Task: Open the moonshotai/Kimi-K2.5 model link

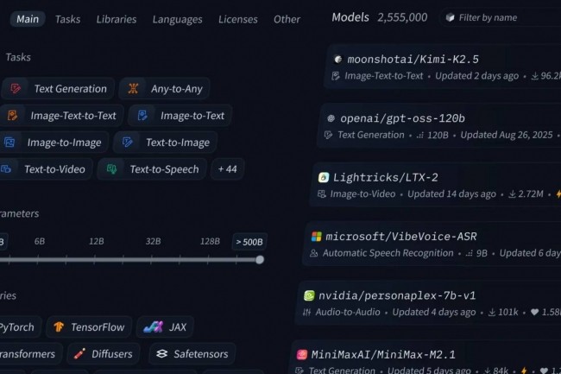Action: tap(413, 59)
